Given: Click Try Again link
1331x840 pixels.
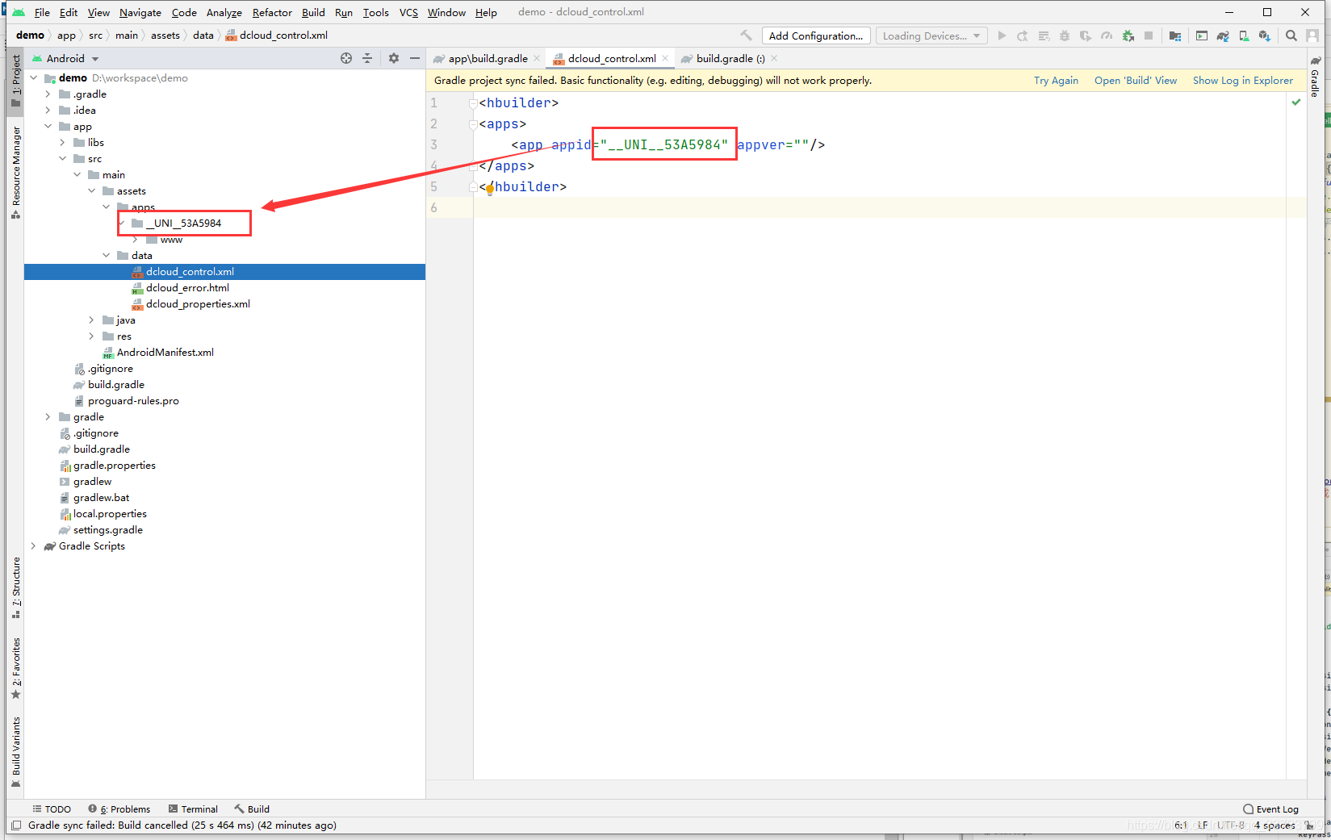Looking at the screenshot, I should coord(1056,81).
